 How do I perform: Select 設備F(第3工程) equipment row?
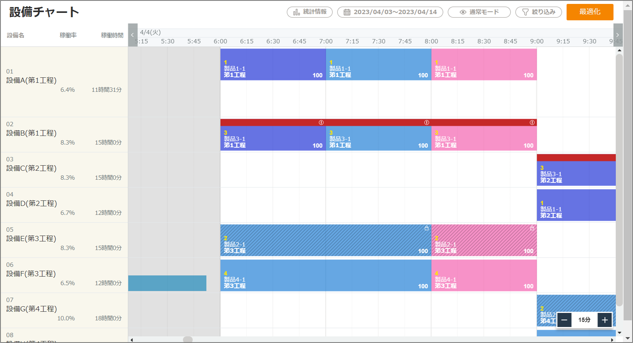(64, 275)
